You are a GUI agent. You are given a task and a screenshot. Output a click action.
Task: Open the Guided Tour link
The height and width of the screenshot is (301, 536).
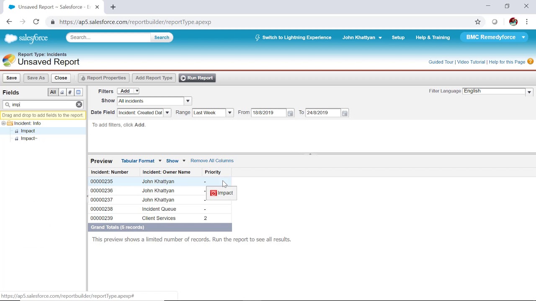441,62
